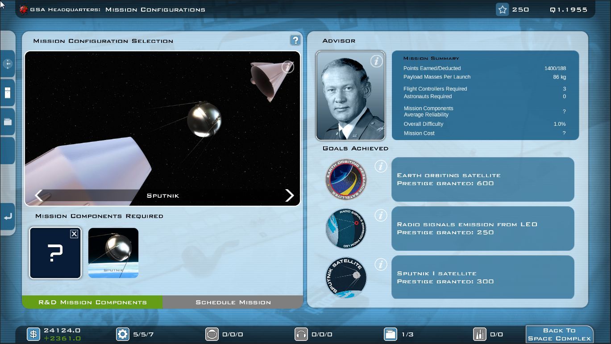Viewport: 611px width, 344px height.
Task: Click the dollar funds icon
Action: (x=33, y=334)
